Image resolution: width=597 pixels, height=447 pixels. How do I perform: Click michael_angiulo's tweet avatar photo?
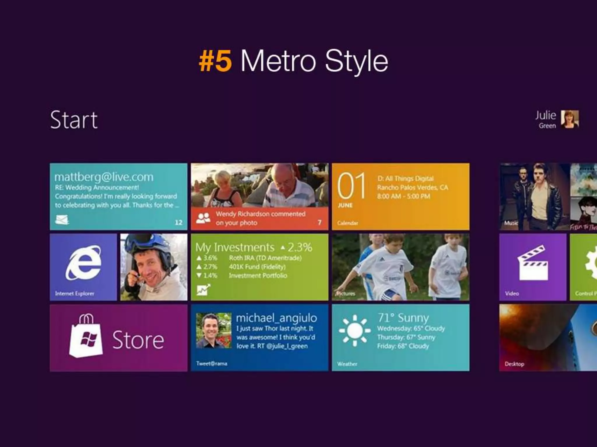point(214,330)
